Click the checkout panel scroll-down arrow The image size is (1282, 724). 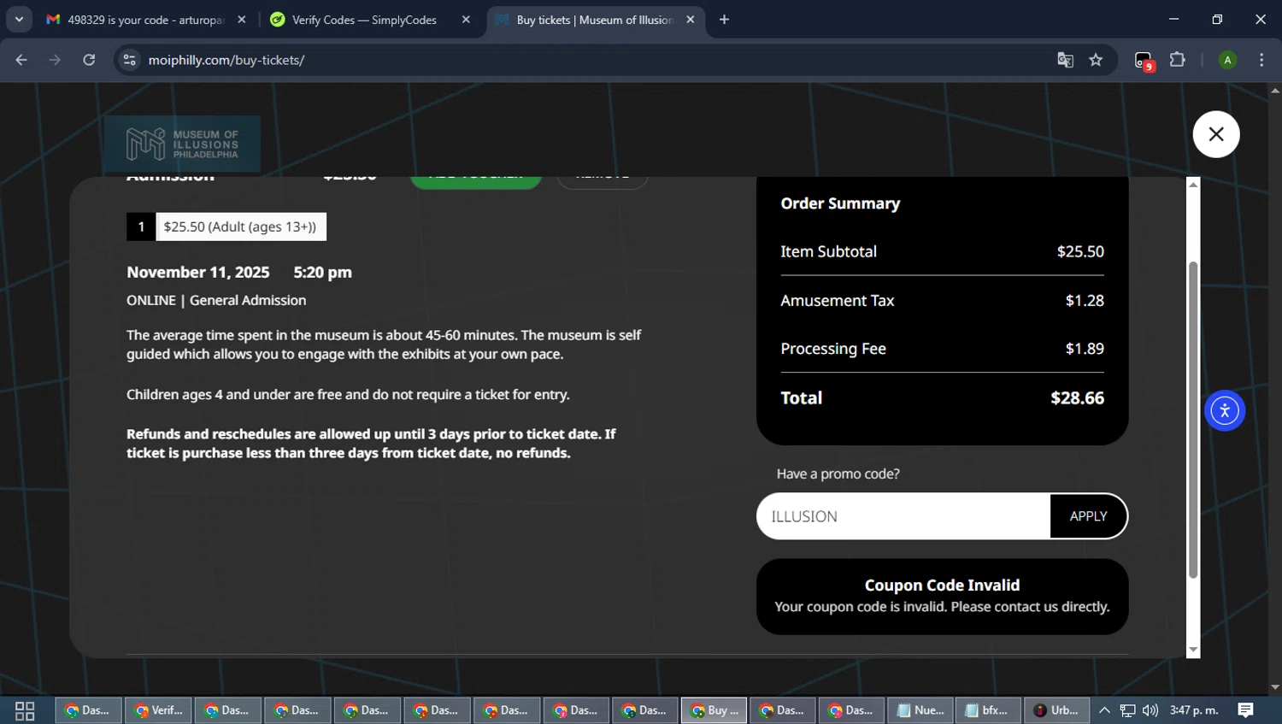click(x=1193, y=650)
